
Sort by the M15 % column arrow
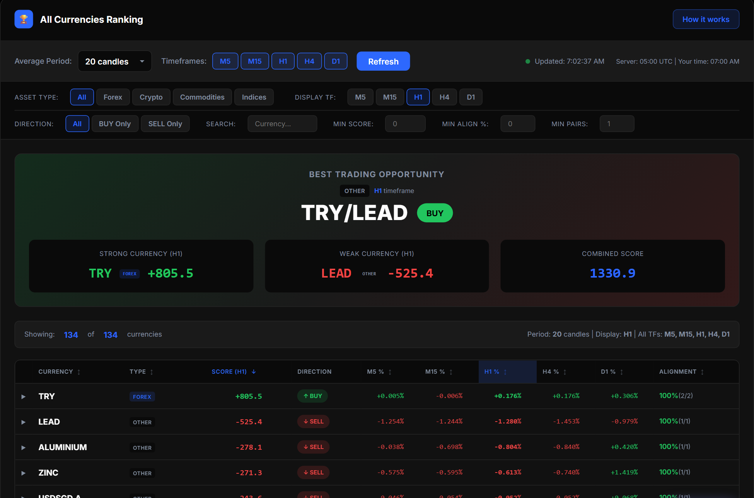[x=451, y=372]
